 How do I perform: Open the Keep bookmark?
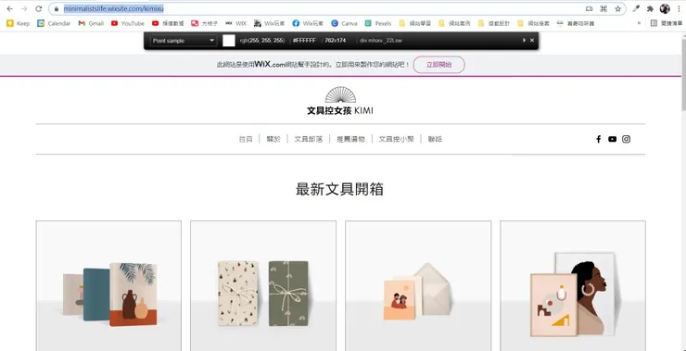(x=18, y=23)
